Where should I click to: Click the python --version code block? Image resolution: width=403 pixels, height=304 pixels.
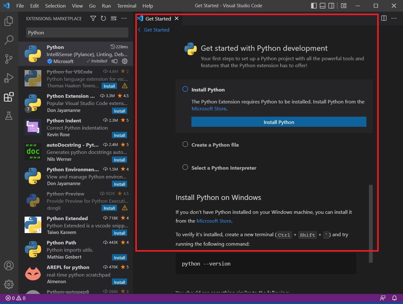click(x=266, y=264)
